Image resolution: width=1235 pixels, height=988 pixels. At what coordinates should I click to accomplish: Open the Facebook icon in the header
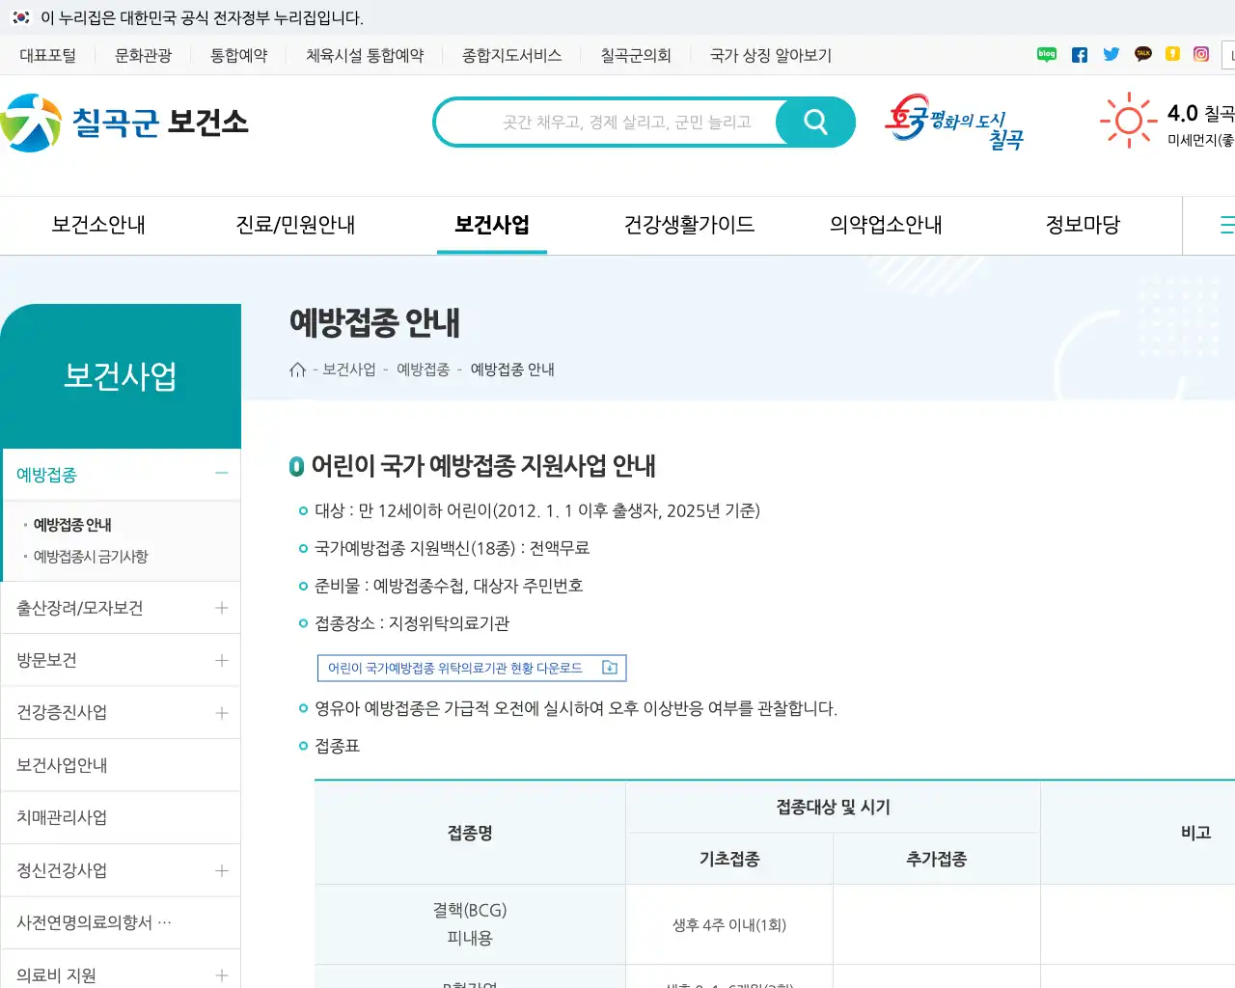tap(1080, 54)
